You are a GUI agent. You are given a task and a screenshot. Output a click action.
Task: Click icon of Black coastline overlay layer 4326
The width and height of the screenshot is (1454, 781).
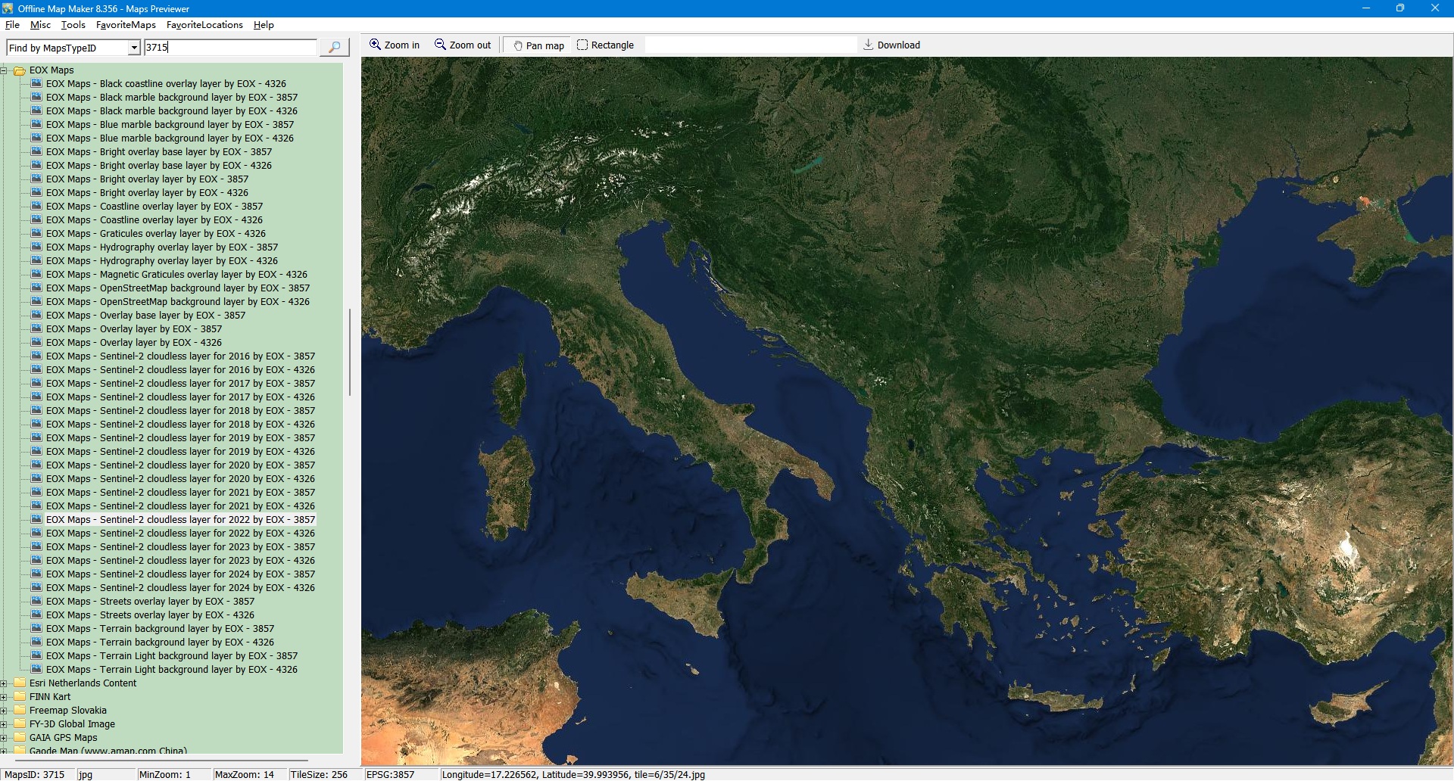(x=36, y=84)
